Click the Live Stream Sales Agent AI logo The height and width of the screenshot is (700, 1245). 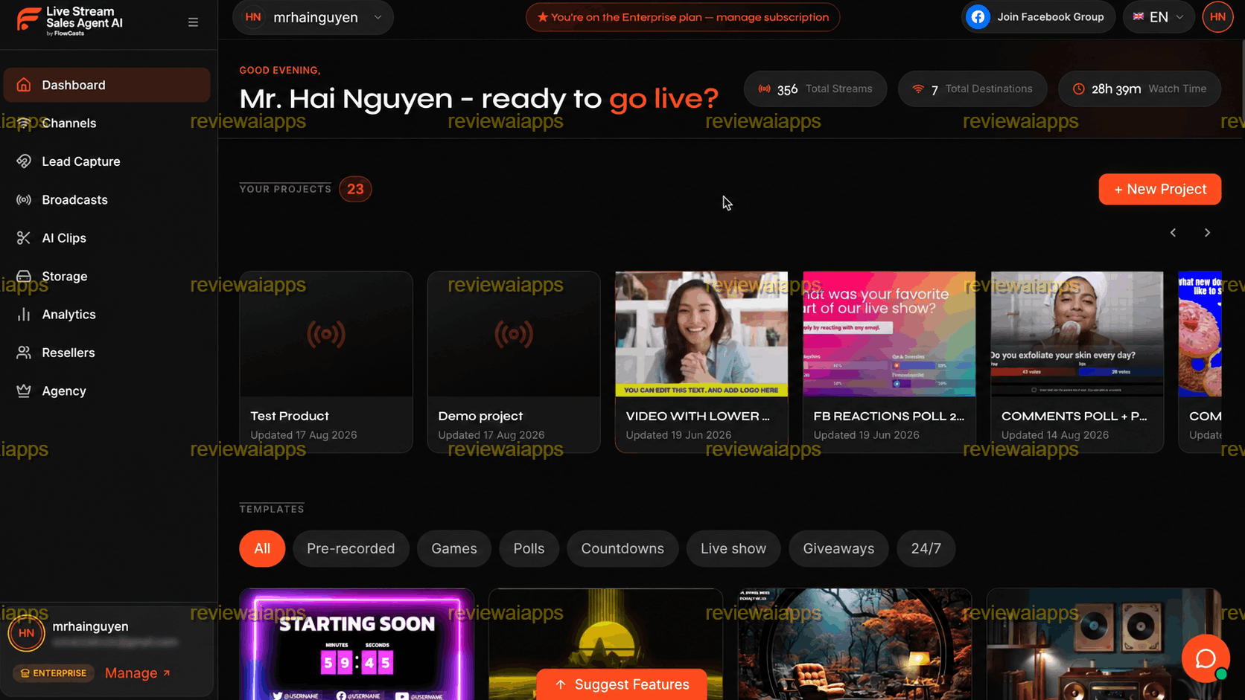coord(70,21)
